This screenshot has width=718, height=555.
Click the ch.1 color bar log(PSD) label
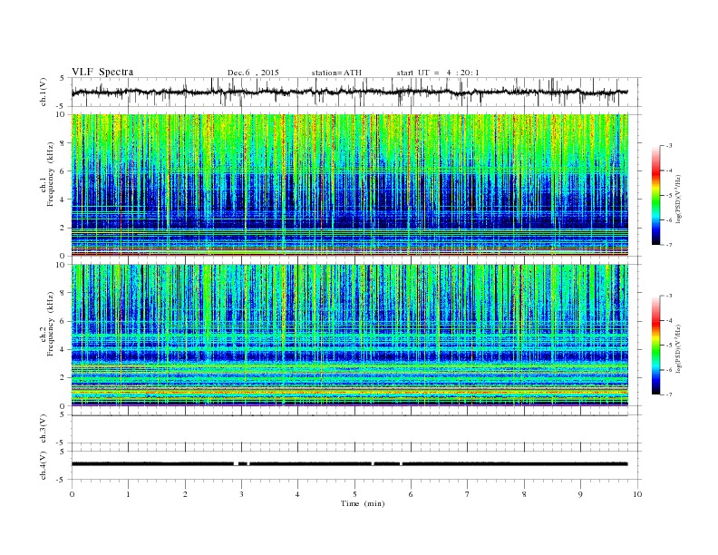678,200
